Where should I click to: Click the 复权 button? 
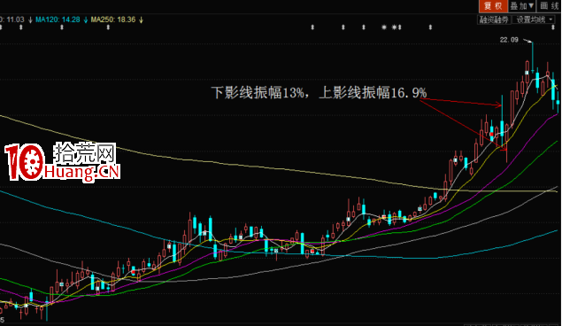tap(493, 5)
